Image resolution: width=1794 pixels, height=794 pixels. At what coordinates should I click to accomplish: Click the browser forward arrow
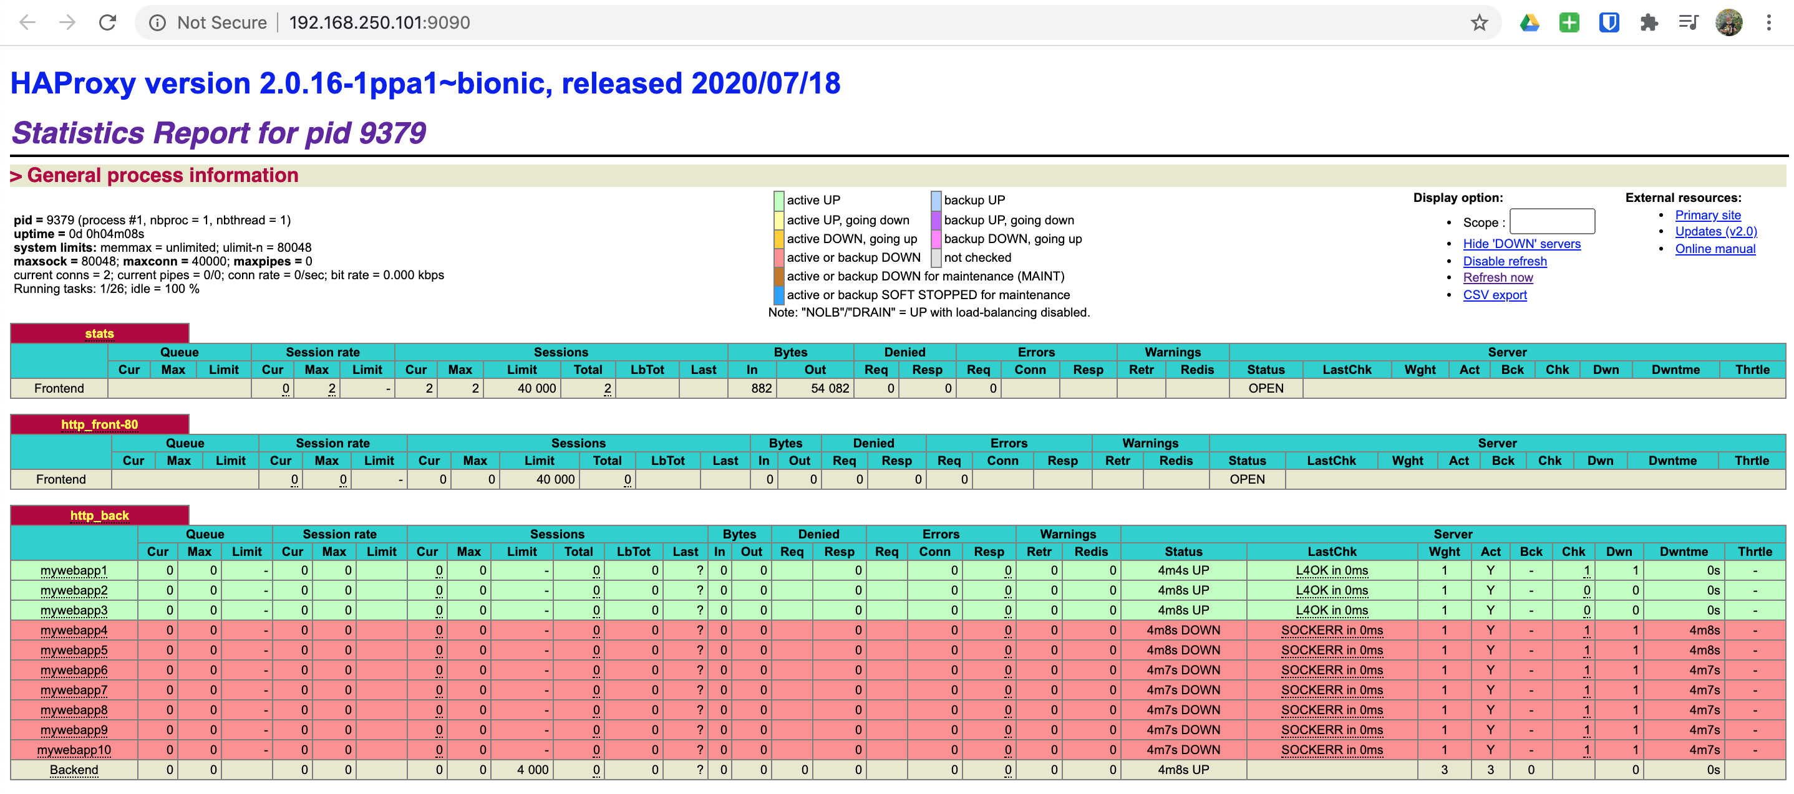click(x=67, y=22)
